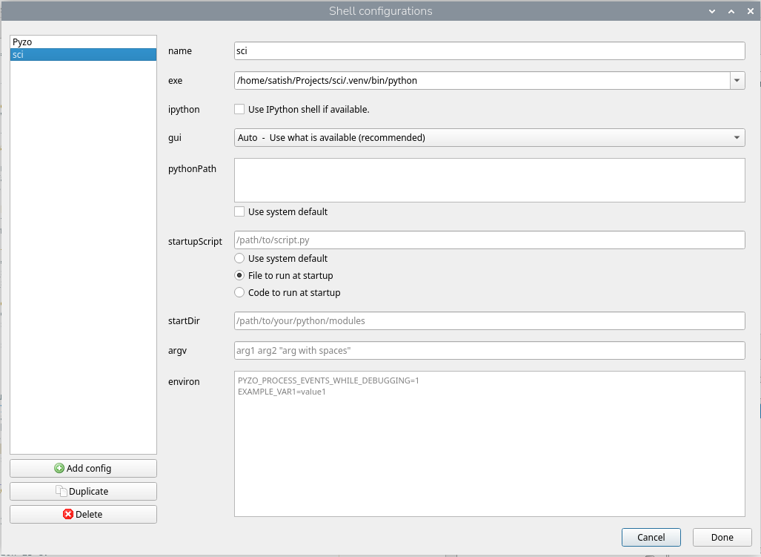Click inside the environ text area
The width and height of the screenshot is (761, 557).
pos(489,444)
